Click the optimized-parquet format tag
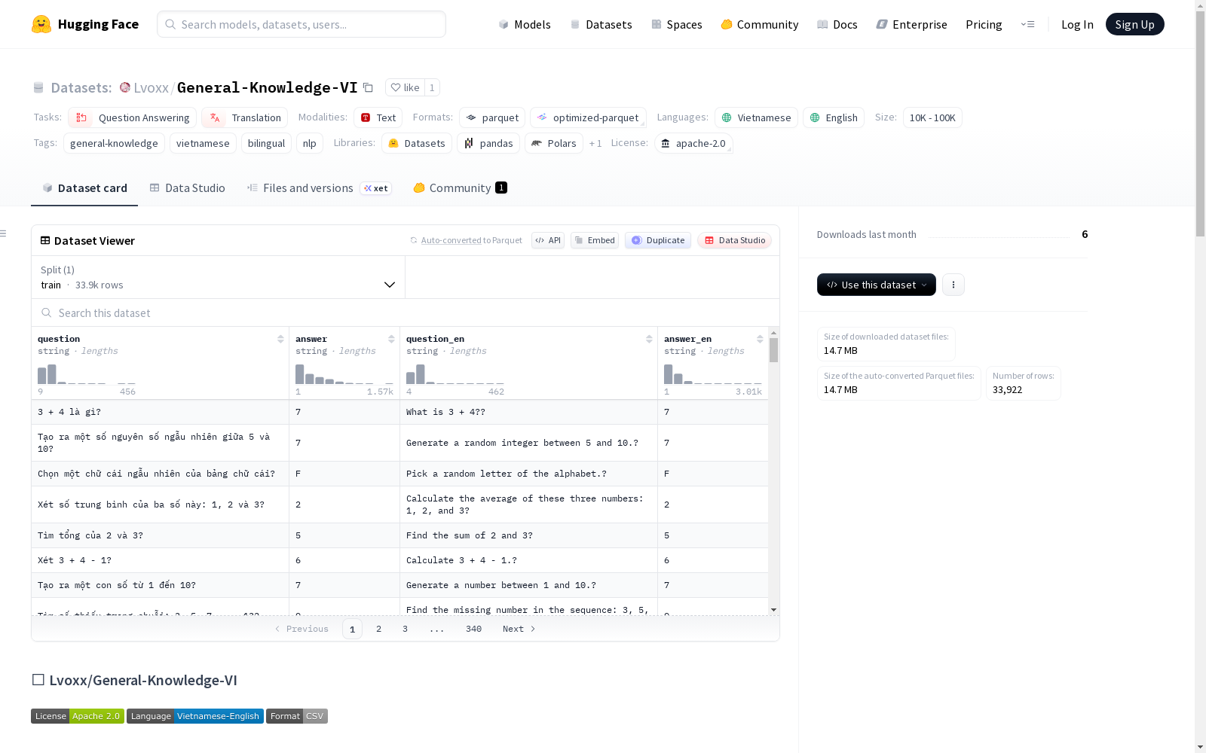 coord(588,117)
